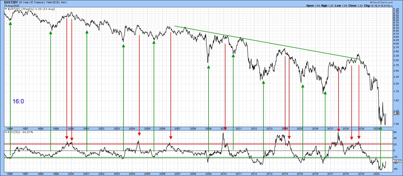The width and height of the screenshot is (403, 176).
Task: Click the 7.25 top label on yield axis
Action: tap(396, 9)
